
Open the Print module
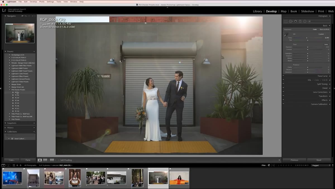[x=321, y=11]
